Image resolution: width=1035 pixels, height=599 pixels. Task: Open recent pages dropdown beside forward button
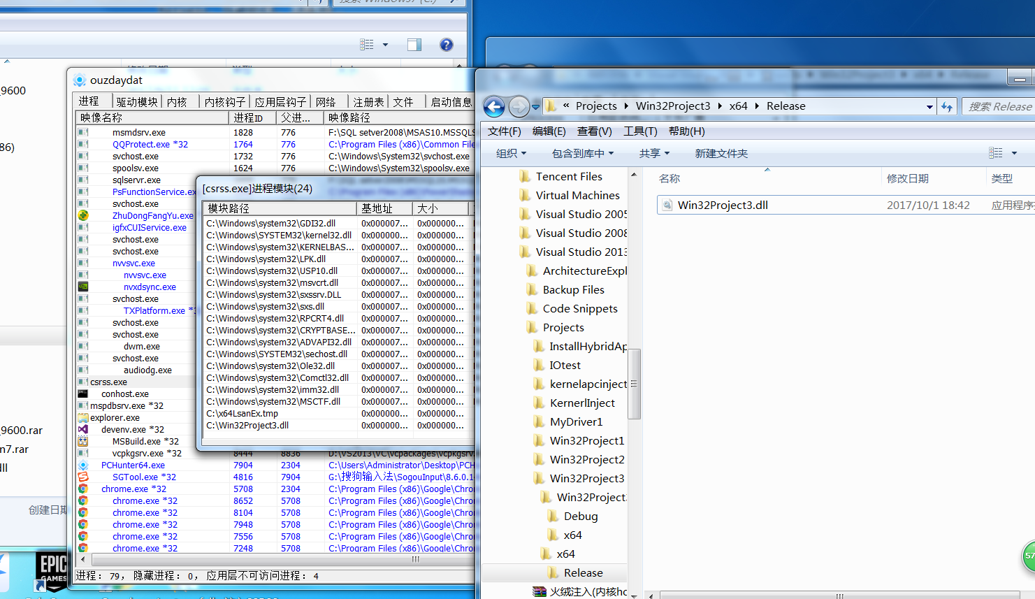coord(536,107)
